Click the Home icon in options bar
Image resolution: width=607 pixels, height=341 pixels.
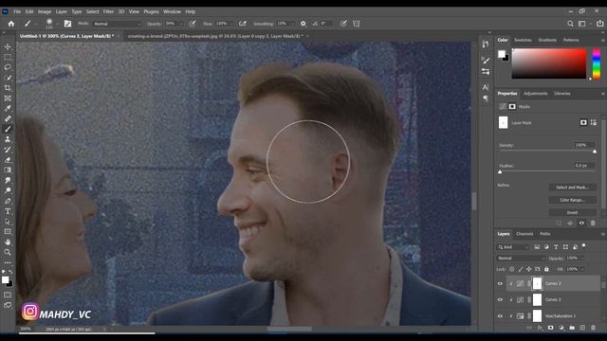[11, 24]
